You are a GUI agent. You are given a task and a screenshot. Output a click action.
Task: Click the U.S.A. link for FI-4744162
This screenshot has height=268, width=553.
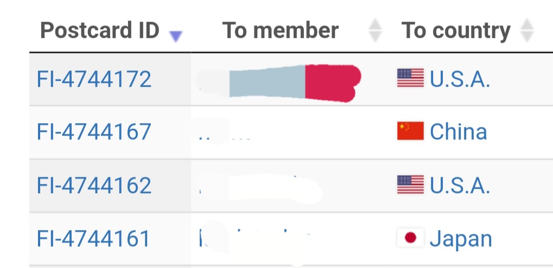tap(460, 185)
